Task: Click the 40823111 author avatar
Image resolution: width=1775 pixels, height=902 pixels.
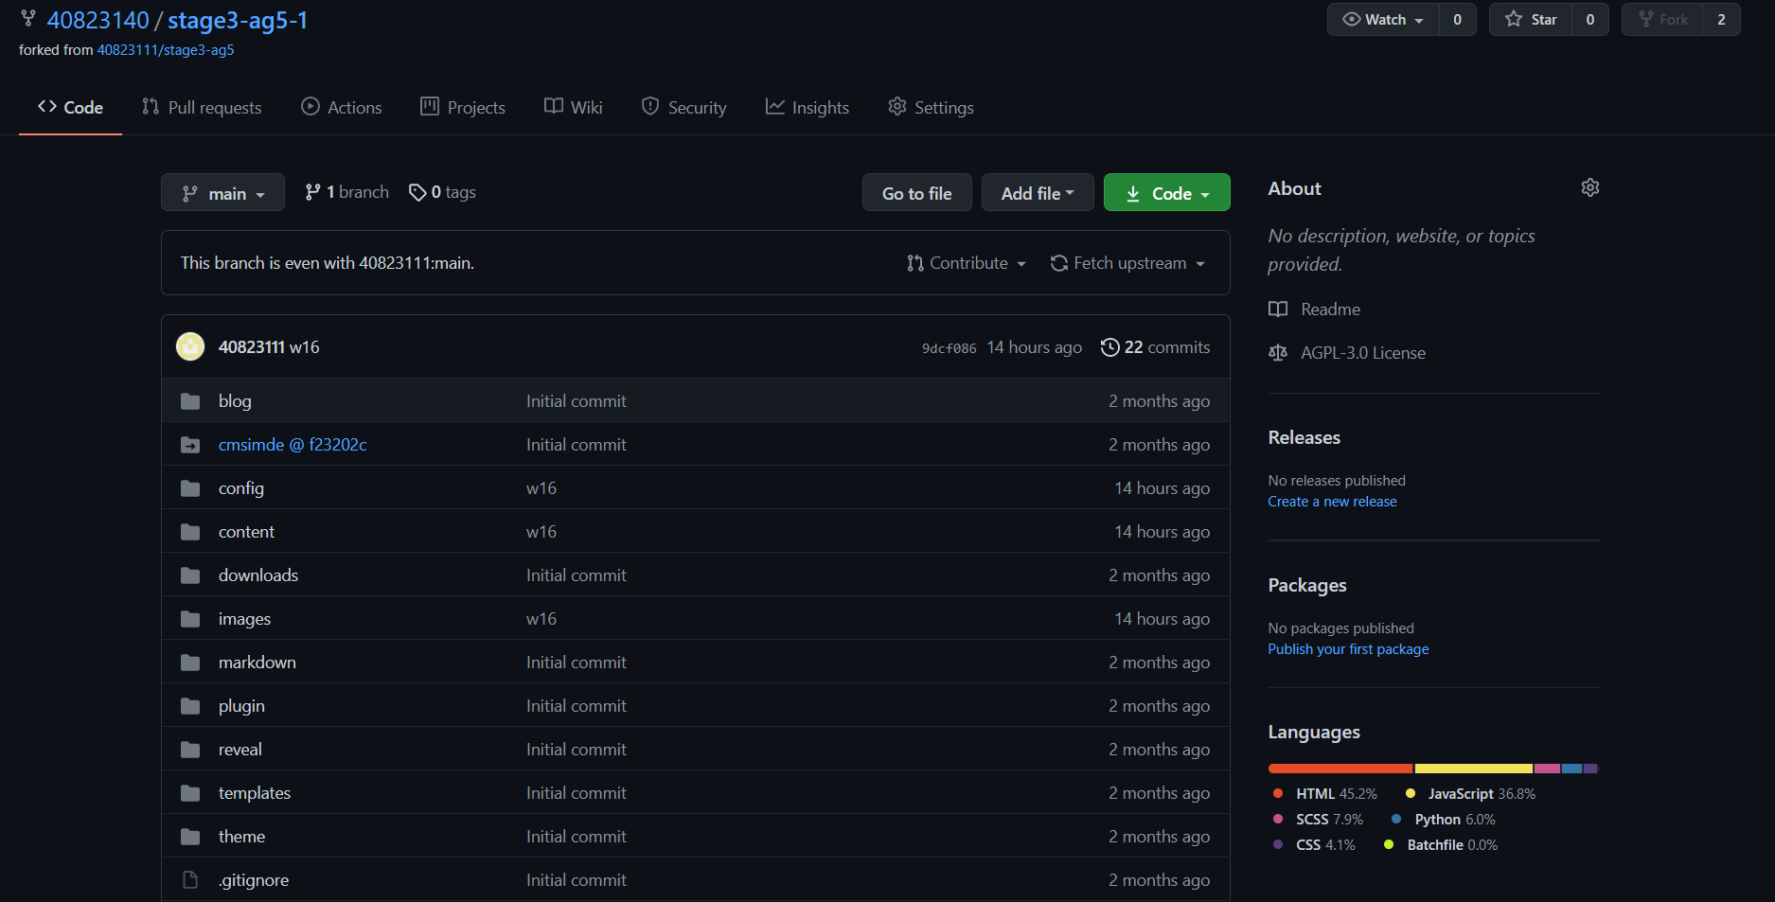Action: [x=190, y=346]
